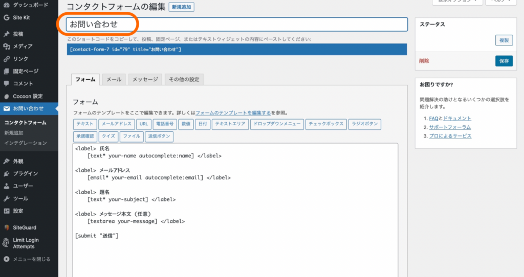Open the その他の設定 tab
The width and height of the screenshot is (524, 277).
(x=184, y=80)
